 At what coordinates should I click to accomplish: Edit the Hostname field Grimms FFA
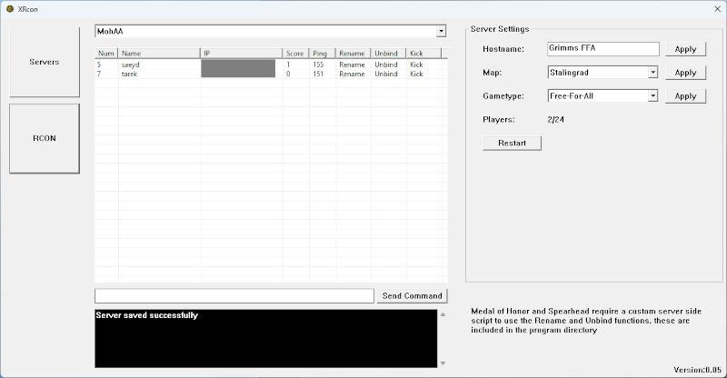[603, 49]
